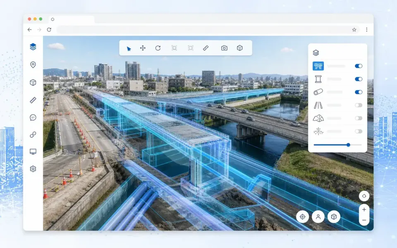Select the first box selection tool

[x=174, y=48]
